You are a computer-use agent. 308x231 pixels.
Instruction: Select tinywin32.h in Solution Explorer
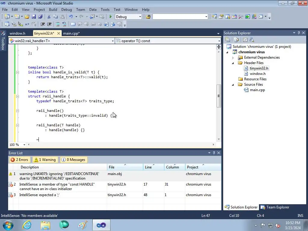[x=259, y=68]
